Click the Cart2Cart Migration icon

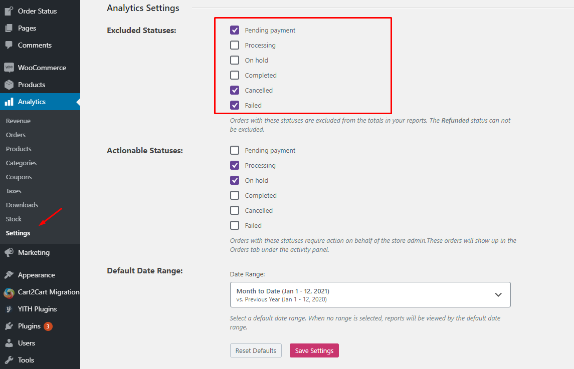point(9,292)
